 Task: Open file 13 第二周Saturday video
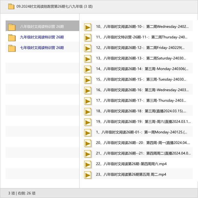coord(141,58)
